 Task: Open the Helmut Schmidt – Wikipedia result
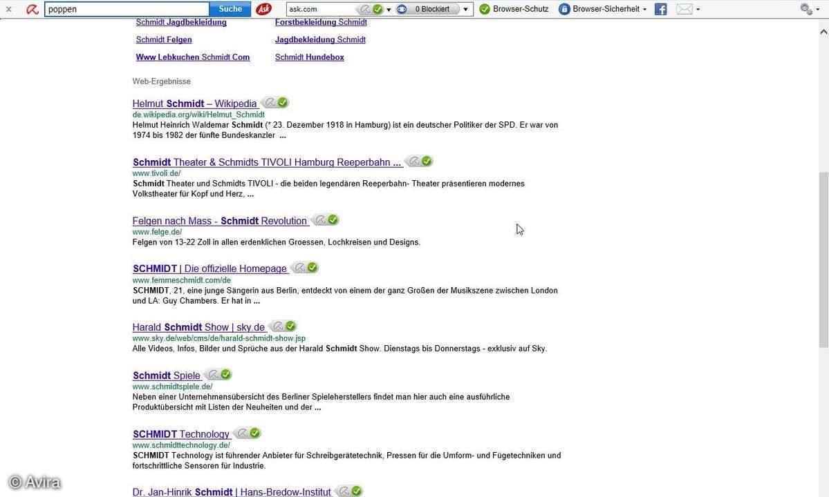[x=194, y=104]
